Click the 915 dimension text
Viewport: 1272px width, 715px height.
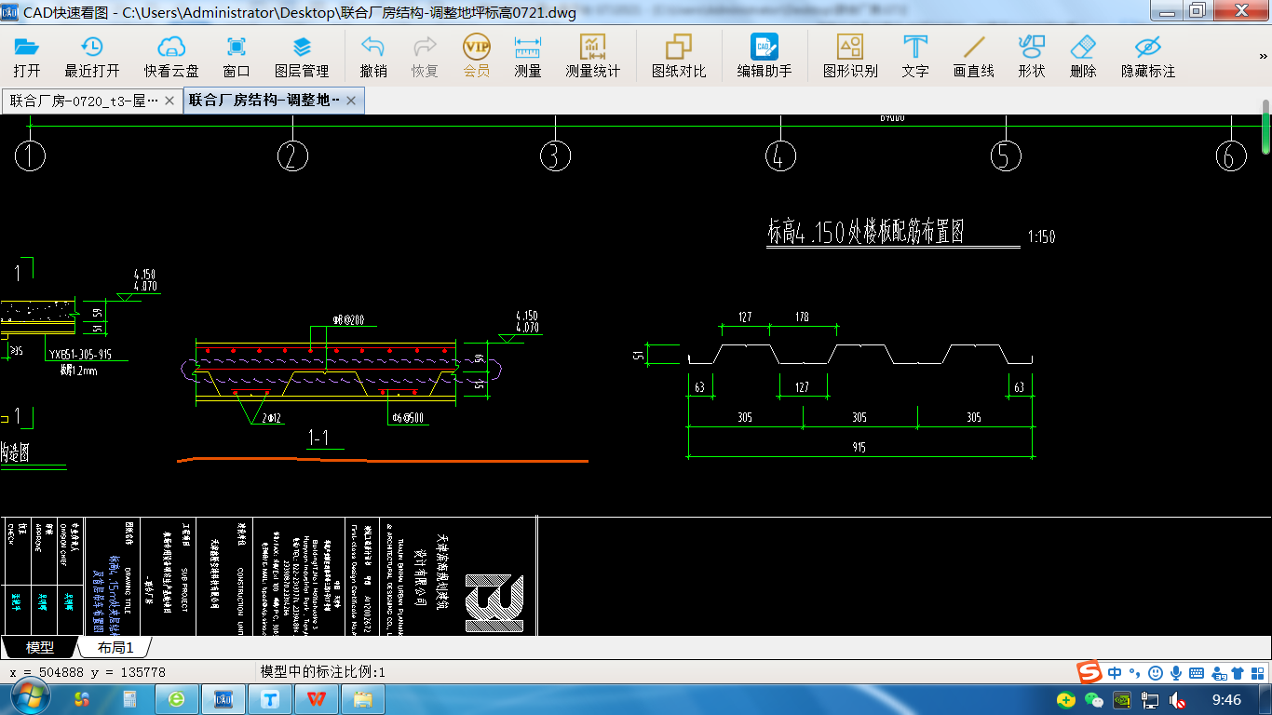(x=859, y=448)
